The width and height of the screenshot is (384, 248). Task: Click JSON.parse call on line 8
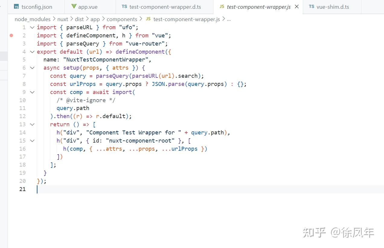point(168,84)
